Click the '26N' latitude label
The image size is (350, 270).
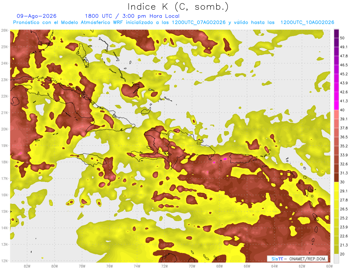point(4,30)
